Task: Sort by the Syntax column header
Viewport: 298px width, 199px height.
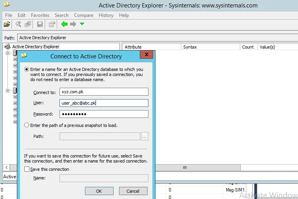Action: (x=211, y=47)
